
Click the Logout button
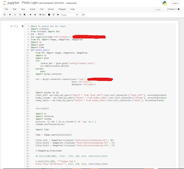click(x=175, y=3)
